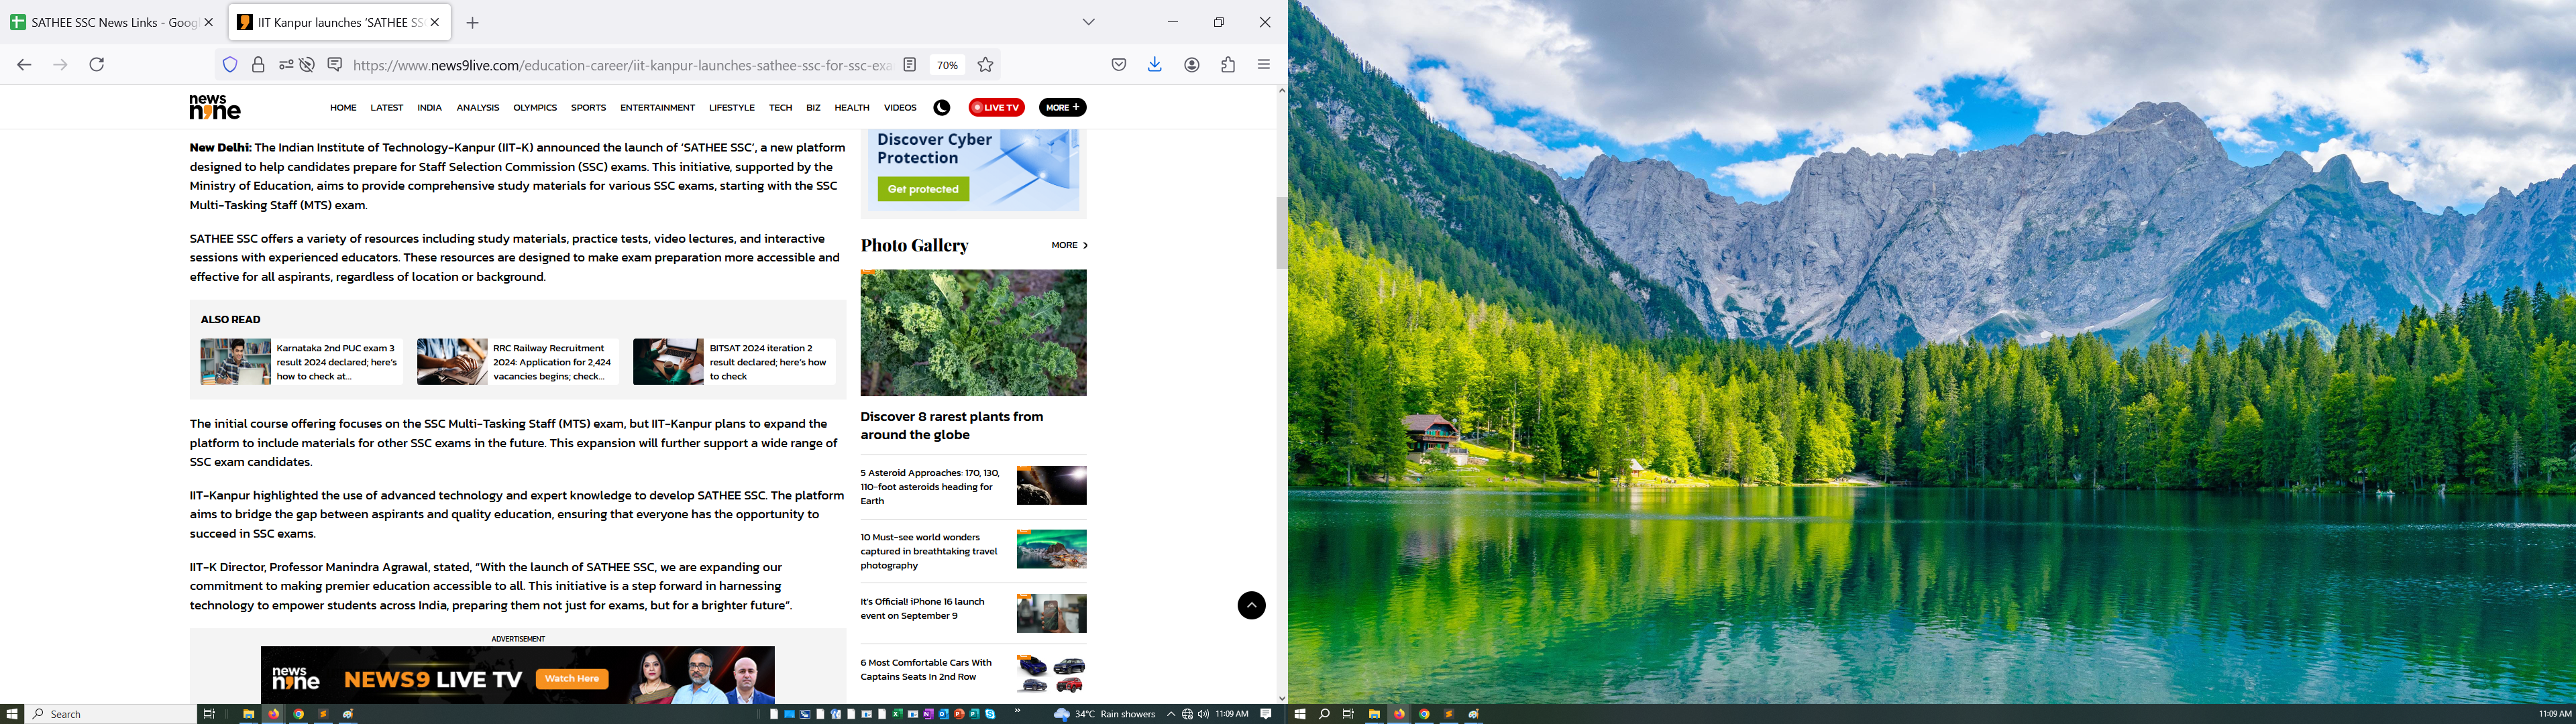Reload the news9live page
The image size is (2576, 724).
point(97,65)
